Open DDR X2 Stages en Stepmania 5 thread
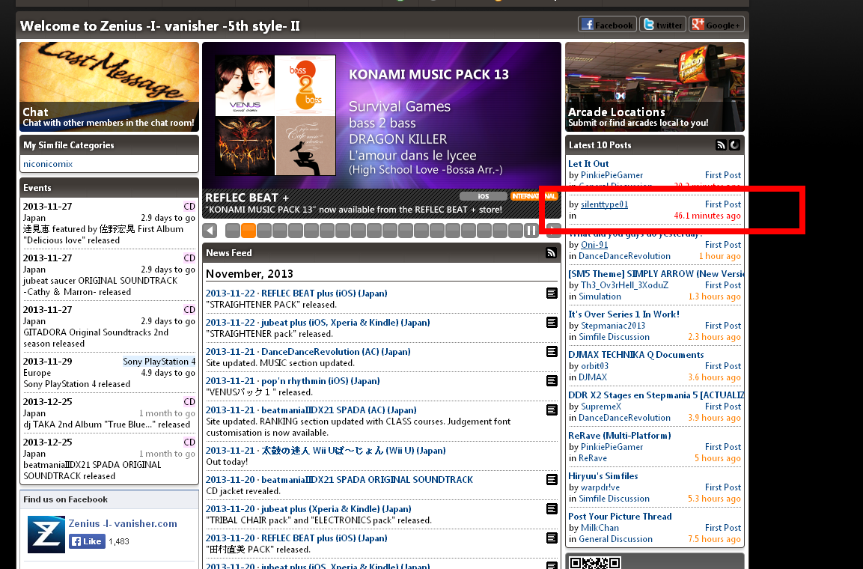Viewport: 863px width, 569px height. (x=656, y=395)
